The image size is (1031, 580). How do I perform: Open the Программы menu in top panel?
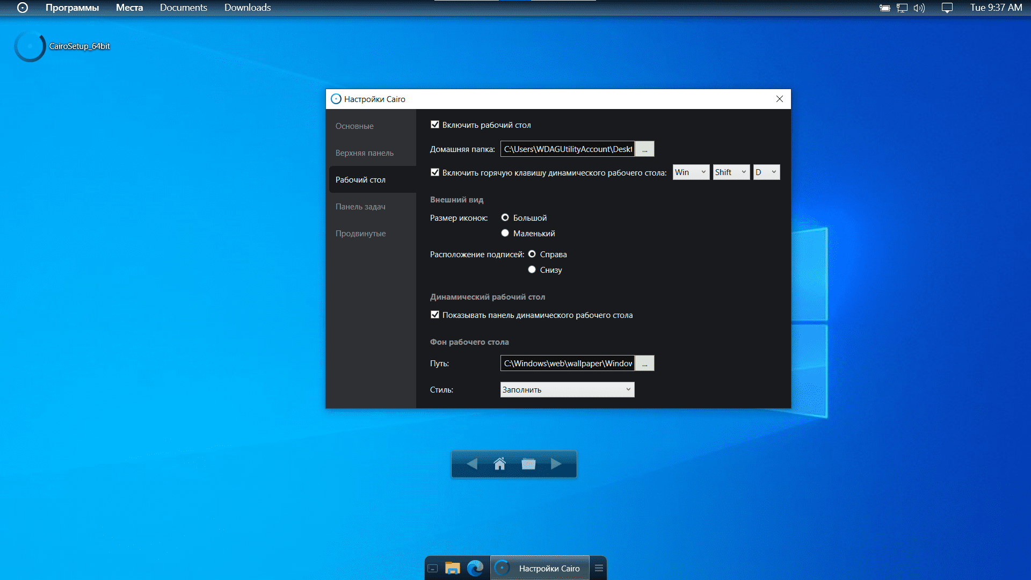click(72, 8)
